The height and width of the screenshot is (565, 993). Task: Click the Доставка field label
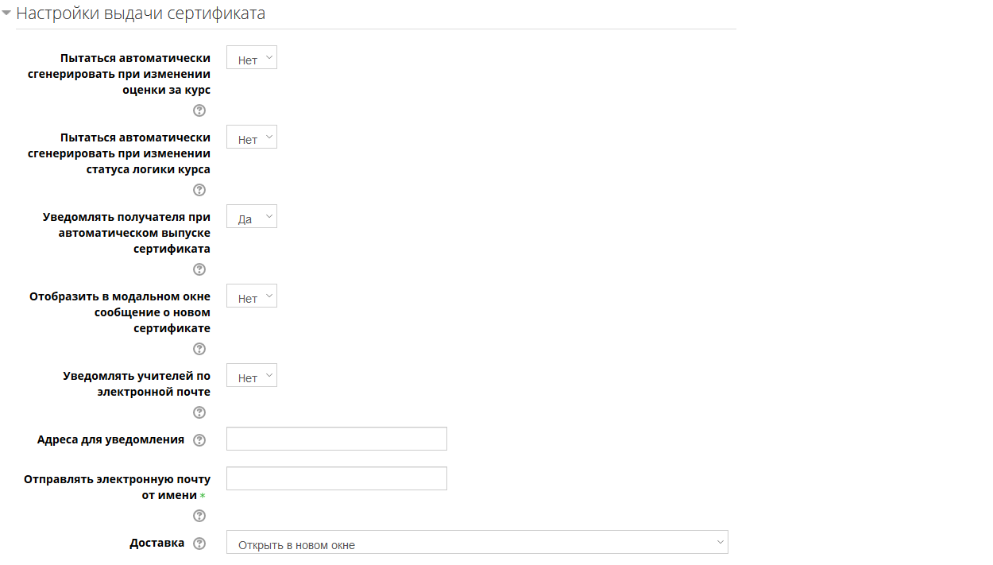tap(157, 544)
